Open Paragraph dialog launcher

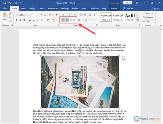click(97, 25)
